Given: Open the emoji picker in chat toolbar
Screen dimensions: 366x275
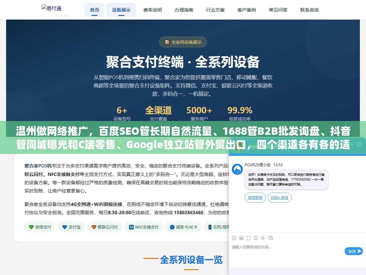Looking at the screenshot, I should (x=234, y=238).
